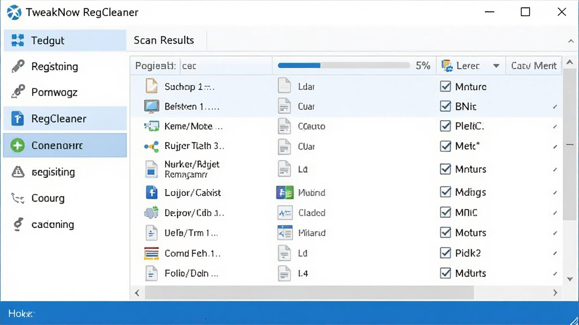Click the scroll left arrow
Image resolution: width=579 pixels, height=325 pixels.
pos(137,293)
